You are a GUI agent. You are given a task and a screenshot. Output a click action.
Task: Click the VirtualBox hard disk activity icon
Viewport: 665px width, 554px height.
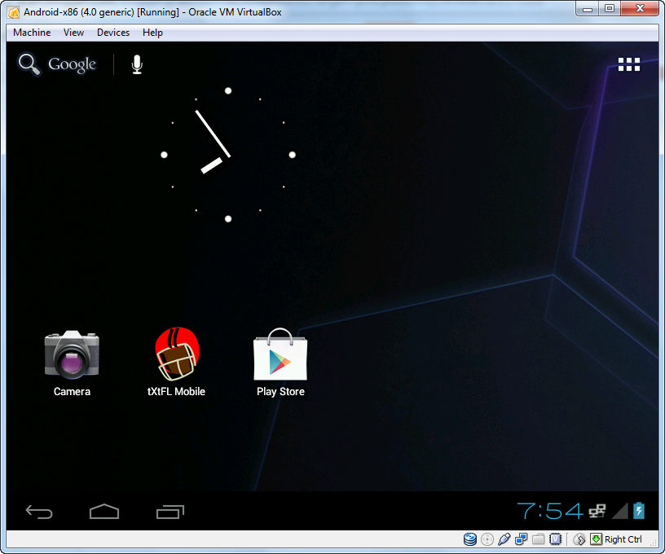point(470,539)
